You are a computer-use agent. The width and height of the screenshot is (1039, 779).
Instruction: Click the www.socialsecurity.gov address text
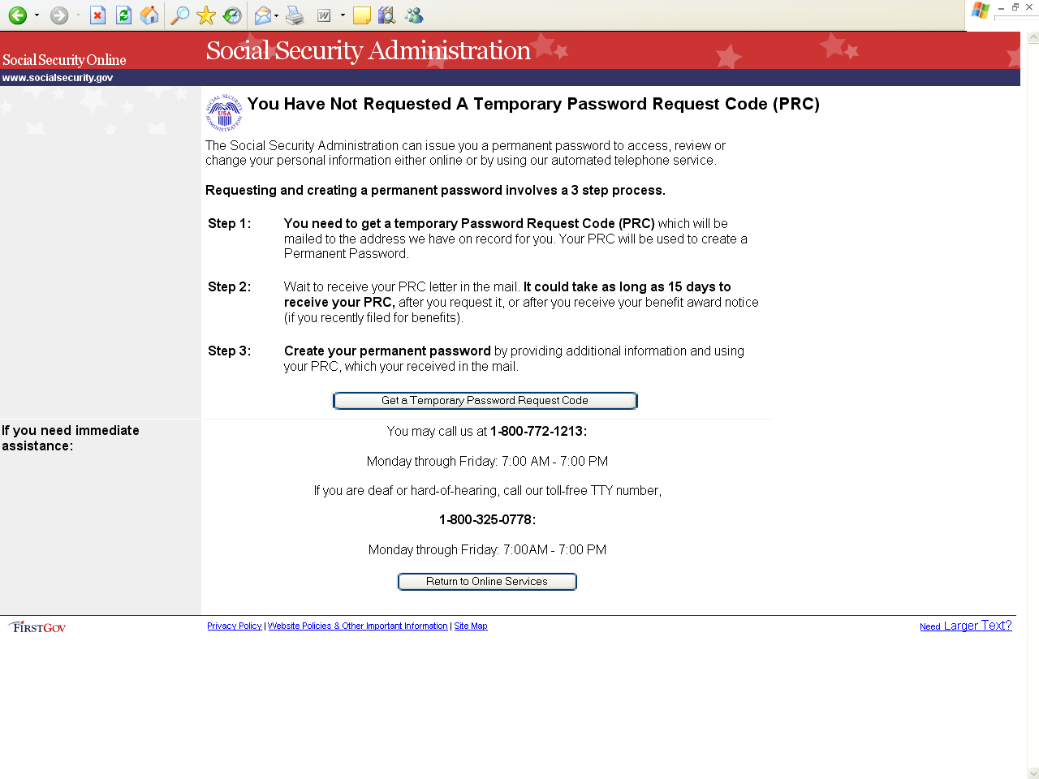coord(58,78)
